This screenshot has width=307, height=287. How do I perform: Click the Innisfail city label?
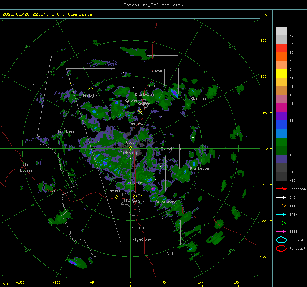pyautogui.click(x=138, y=124)
